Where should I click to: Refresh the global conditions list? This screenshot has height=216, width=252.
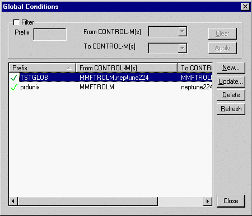pyautogui.click(x=231, y=109)
